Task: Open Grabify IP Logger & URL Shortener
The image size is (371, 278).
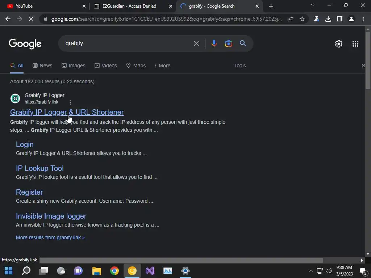Action: pyautogui.click(x=67, y=112)
